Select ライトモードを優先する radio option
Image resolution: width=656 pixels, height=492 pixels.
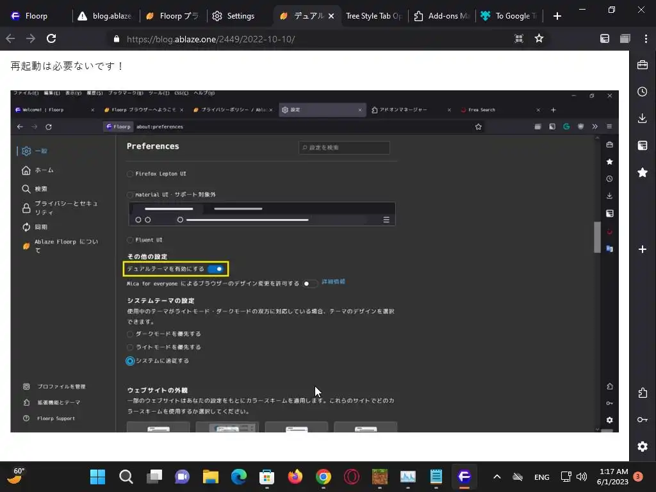tap(130, 347)
